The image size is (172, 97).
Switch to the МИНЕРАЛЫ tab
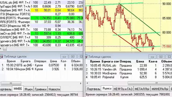[160, 89]
